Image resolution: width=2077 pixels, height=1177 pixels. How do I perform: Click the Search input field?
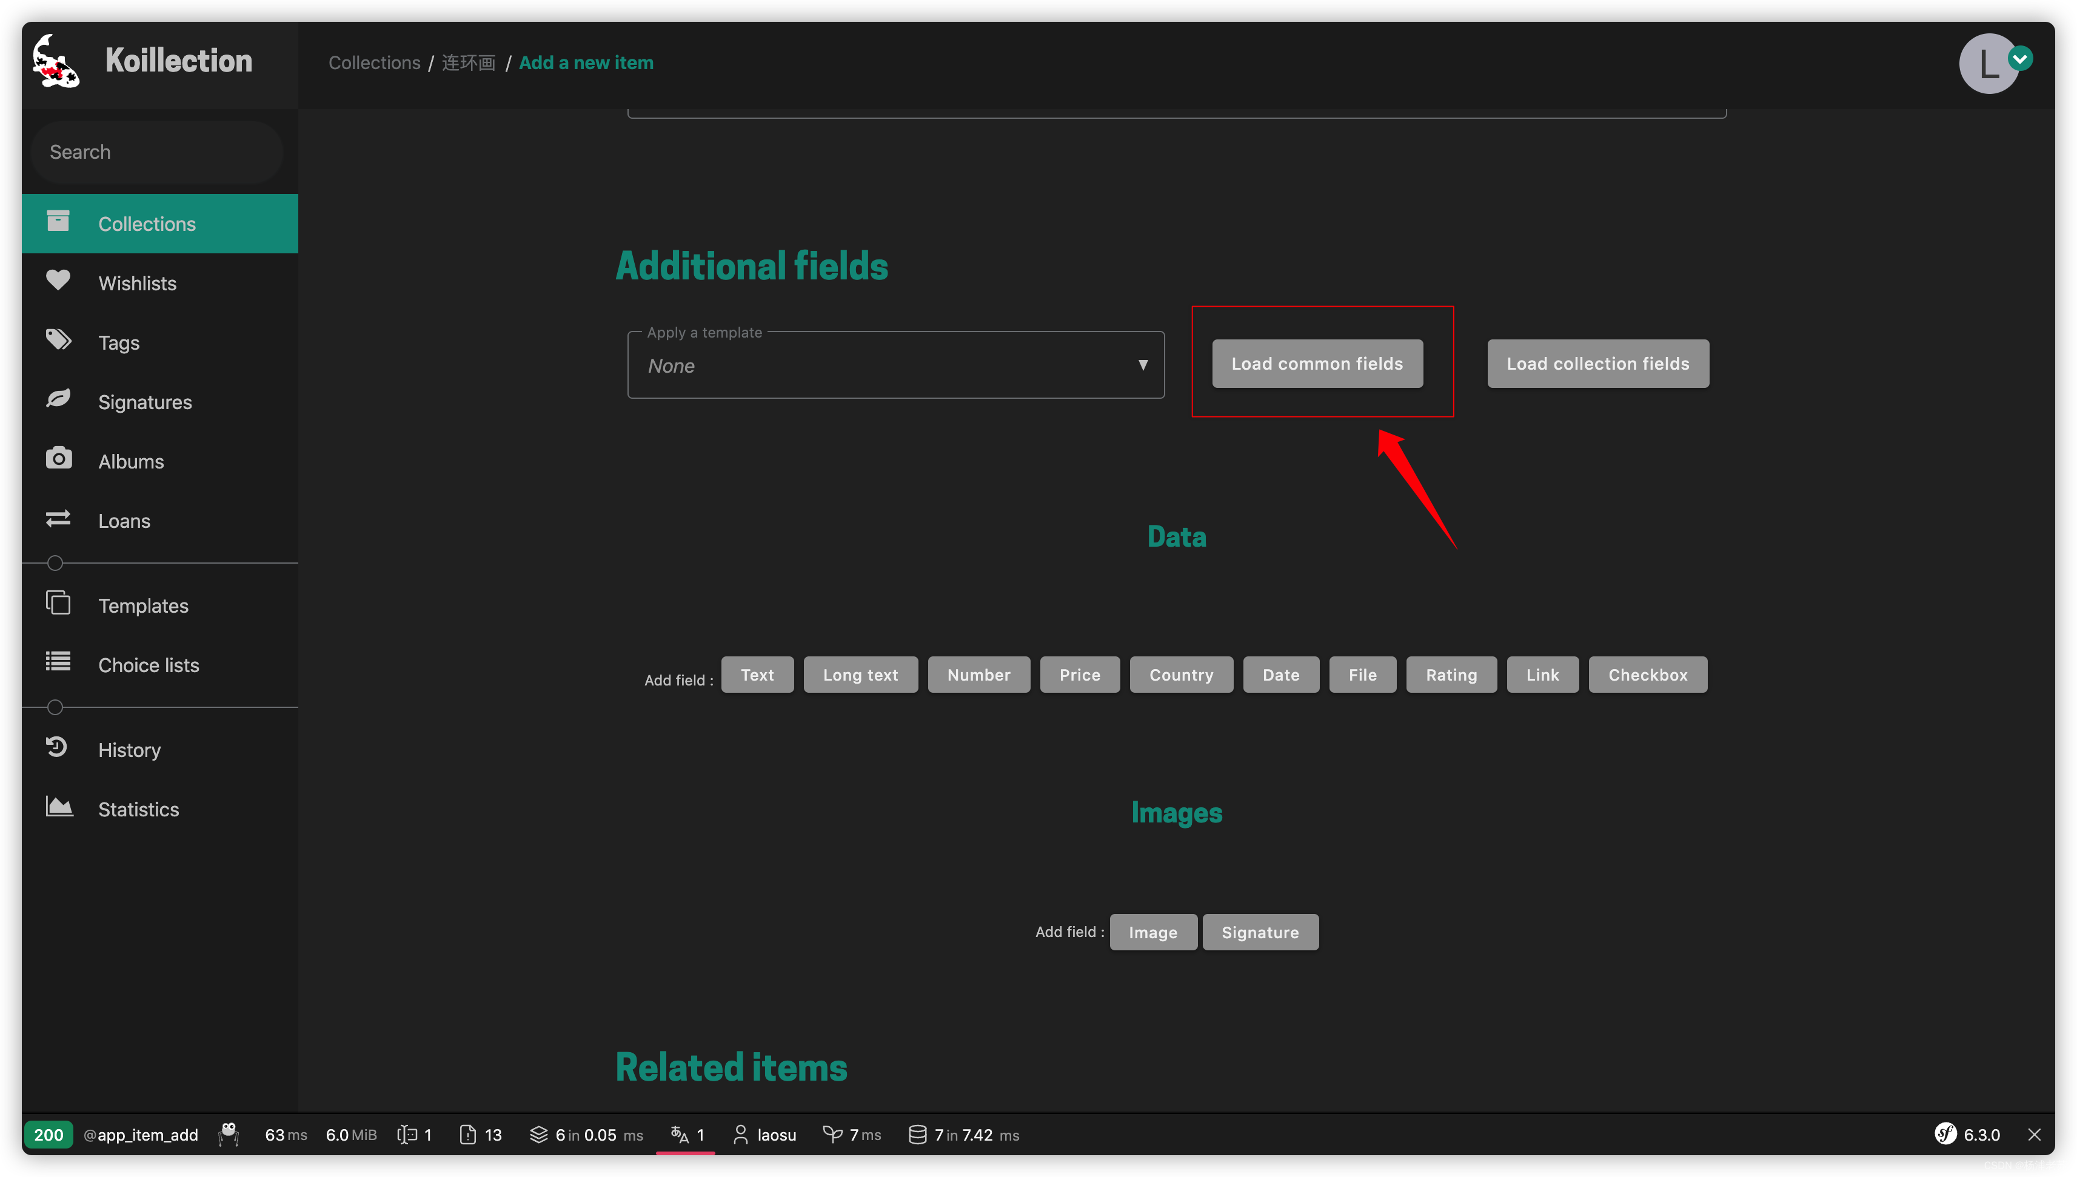click(x=151, y=152)
